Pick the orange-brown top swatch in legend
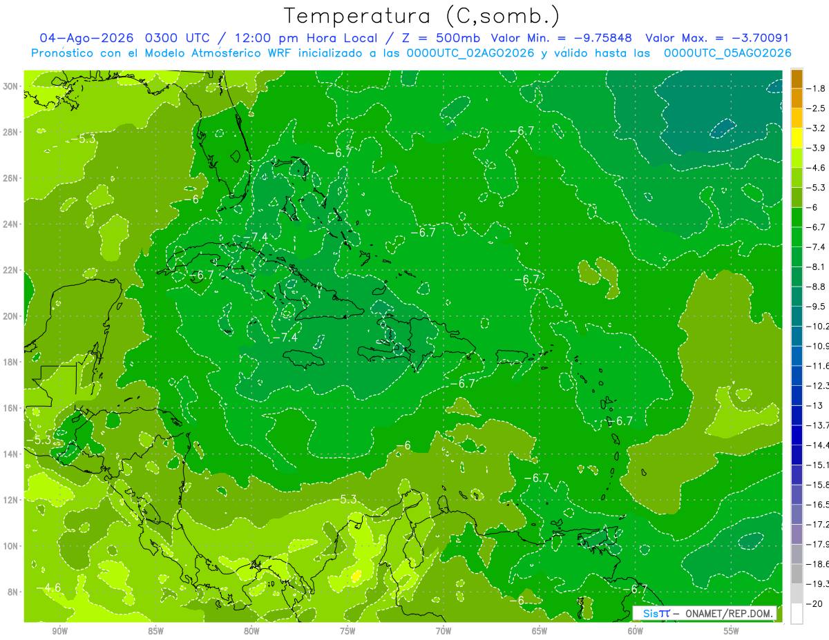 797,79
